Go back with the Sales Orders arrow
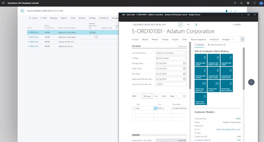264x142 pixels. tap(22, 11)
